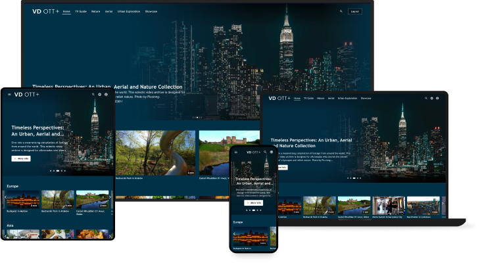
Task: Tap the VD OTT+ logo on the phone
Action: (253, 152)
